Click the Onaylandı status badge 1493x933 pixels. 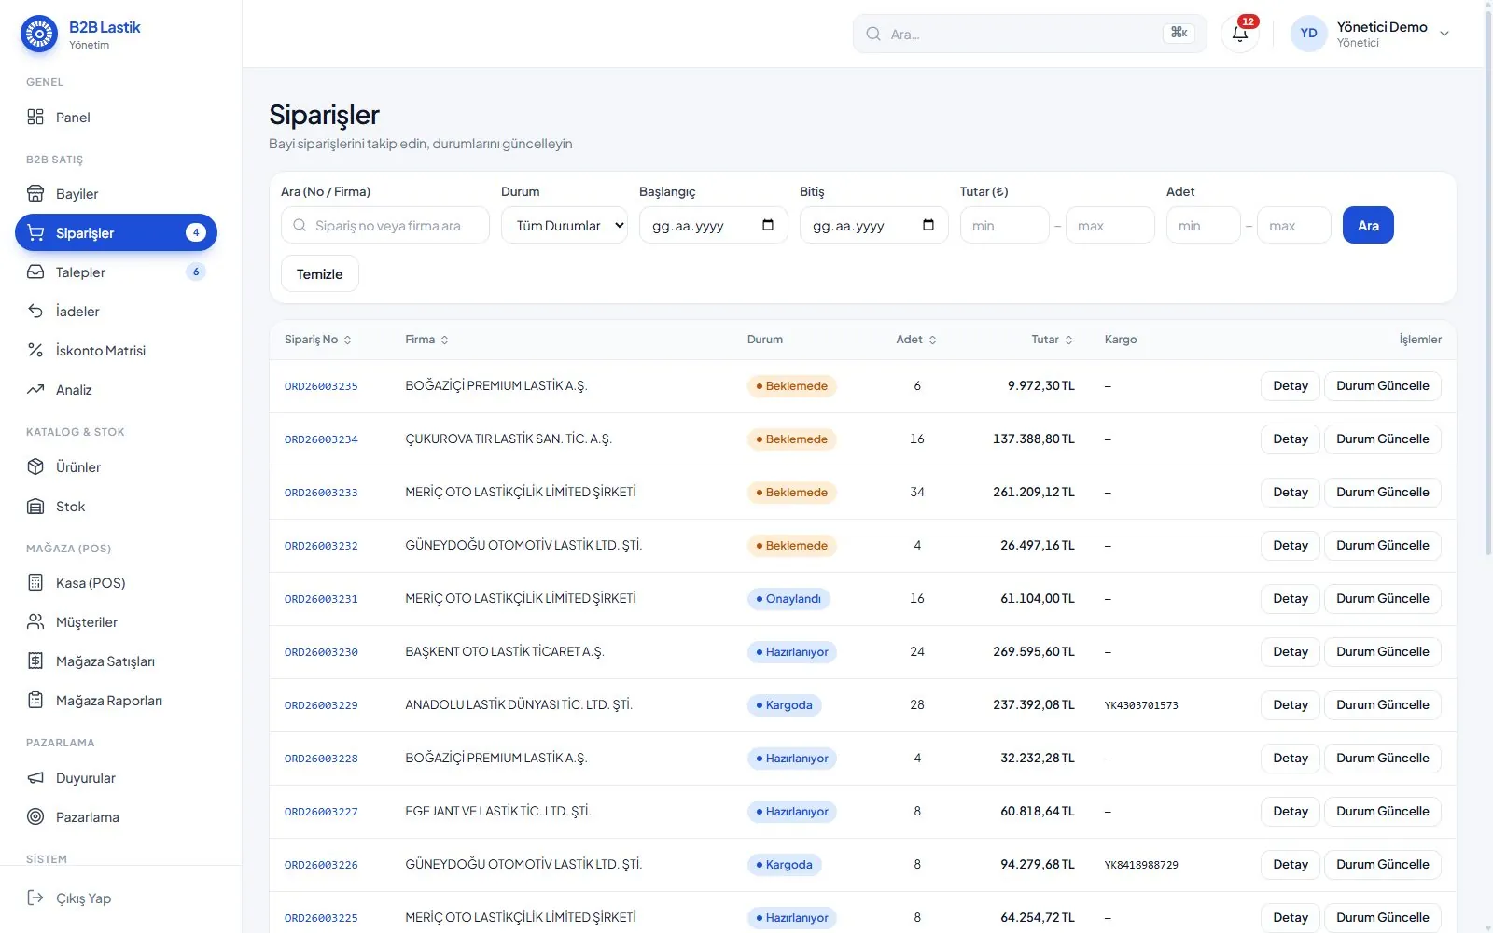coord(788,598)
